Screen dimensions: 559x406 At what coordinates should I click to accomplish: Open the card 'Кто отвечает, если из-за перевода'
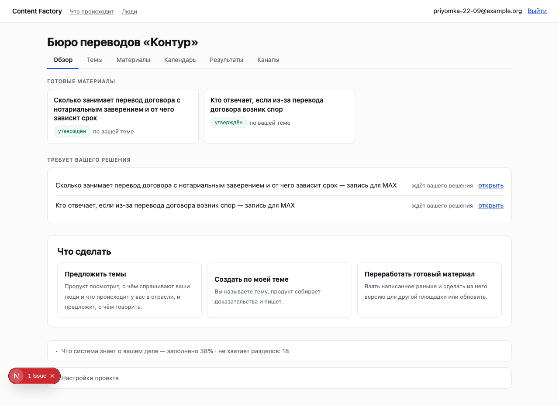(279, 116)
